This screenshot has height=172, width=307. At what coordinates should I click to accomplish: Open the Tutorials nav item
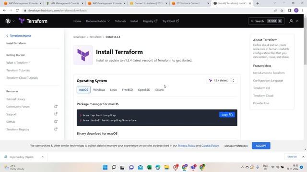120,21
